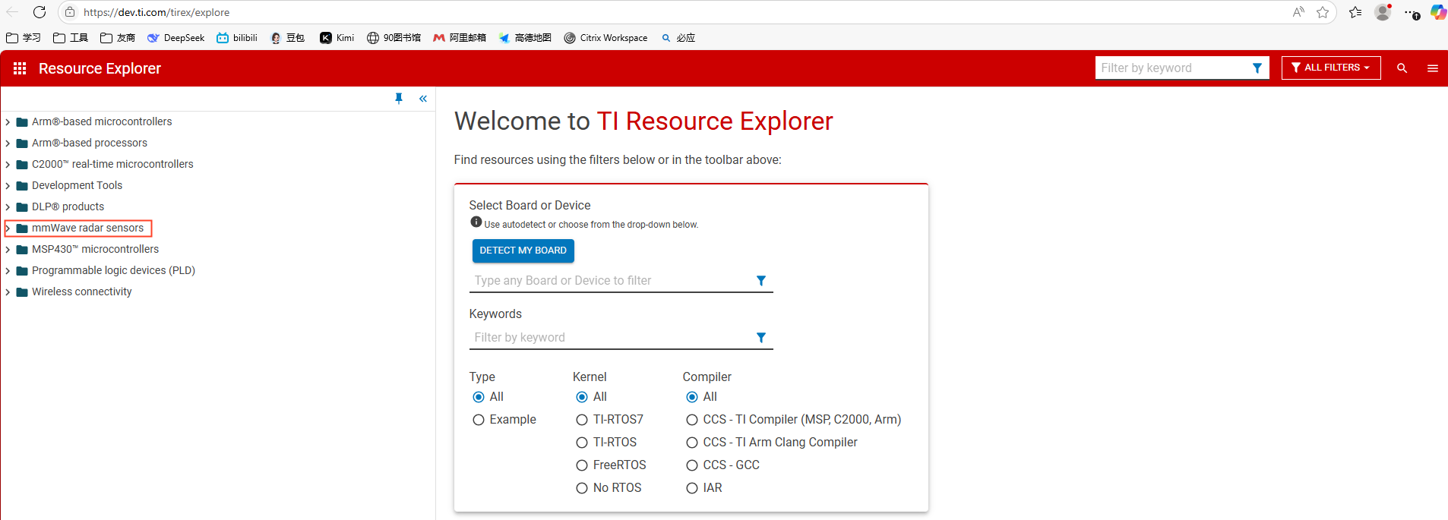The width and height of the screenshot is (1448, 520).
Task: Choose the CCS - GCC compiler option
Action: click(x=692, y=465)
